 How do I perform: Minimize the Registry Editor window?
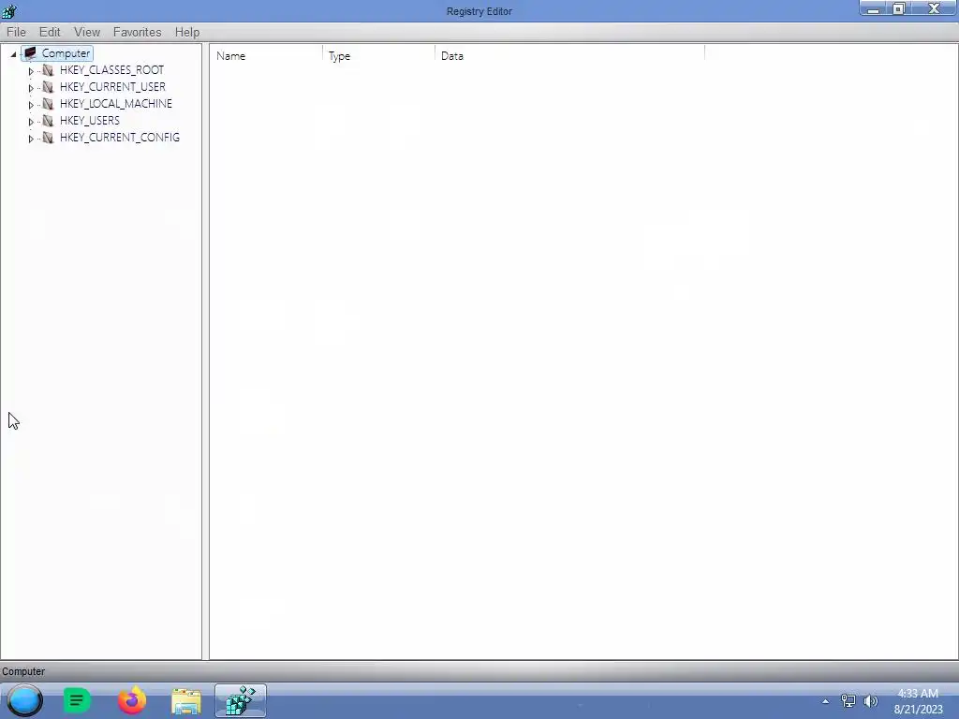[x=873, y=9]
